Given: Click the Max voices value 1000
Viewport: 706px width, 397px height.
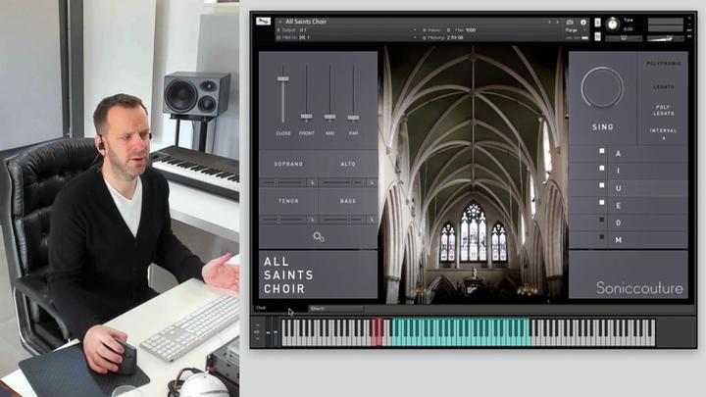Looking at the screenshot, I should pos(471,30).
